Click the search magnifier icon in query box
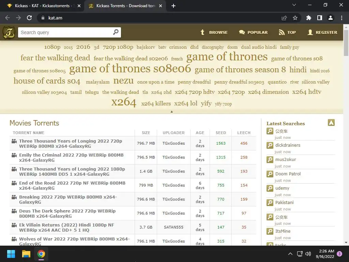Viewport: 349px width, 262px height. point(116,32)
